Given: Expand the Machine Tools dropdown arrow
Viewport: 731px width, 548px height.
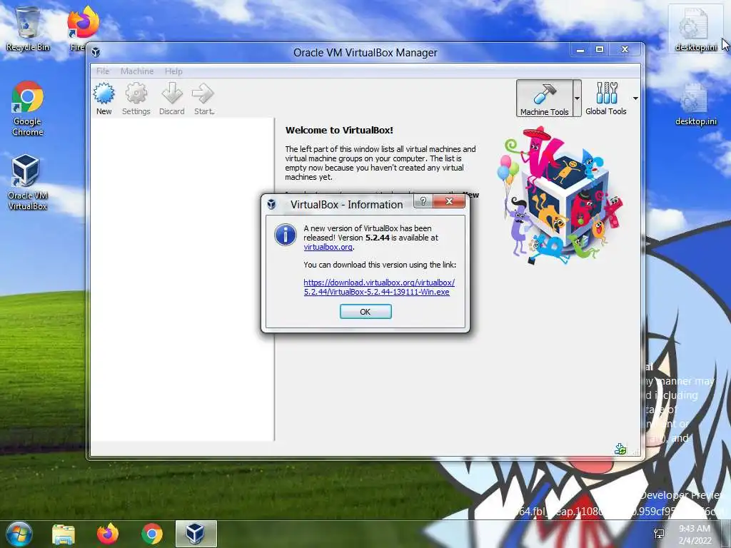Looking at the screenshot, I should click(577, 98).
